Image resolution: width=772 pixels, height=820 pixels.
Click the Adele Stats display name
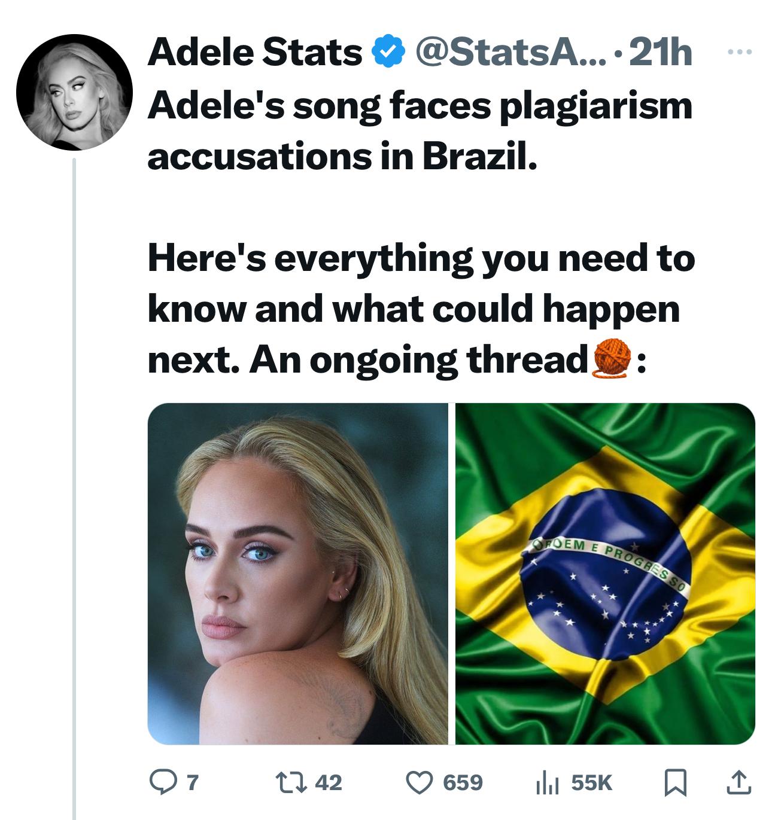point(256,53)
